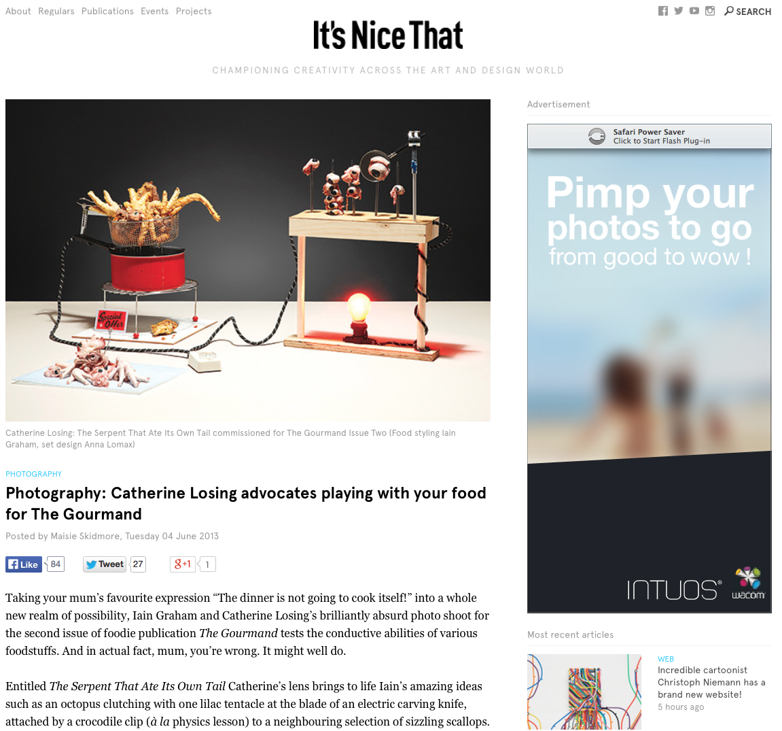Tweet this article
Image resolution: width=782 pixels, height=731 pixels.
tap(104, 564)
